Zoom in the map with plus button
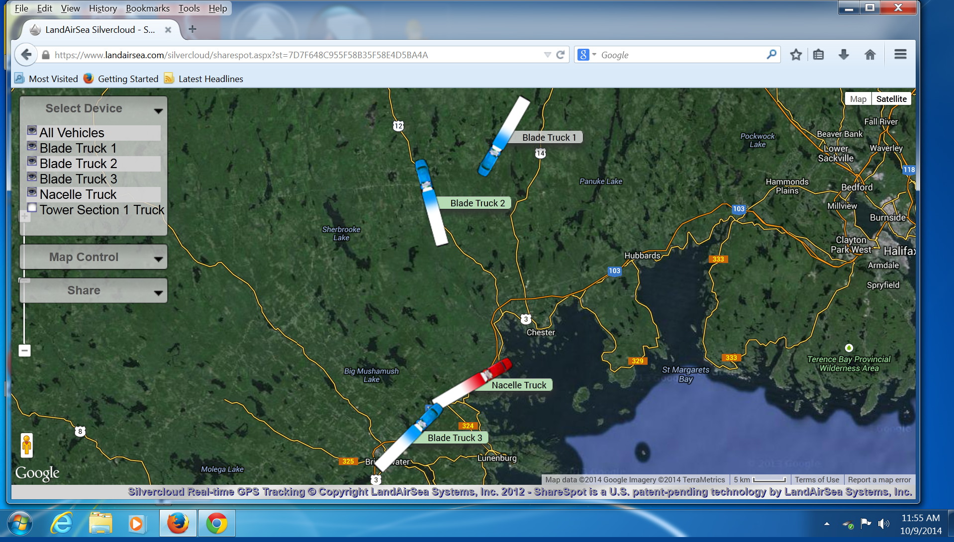This screenshot has height=542, width=954. [24, 216]
